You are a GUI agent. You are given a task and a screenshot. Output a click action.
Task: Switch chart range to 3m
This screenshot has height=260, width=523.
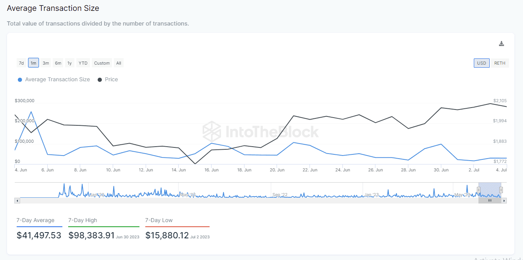coord(46,63)
